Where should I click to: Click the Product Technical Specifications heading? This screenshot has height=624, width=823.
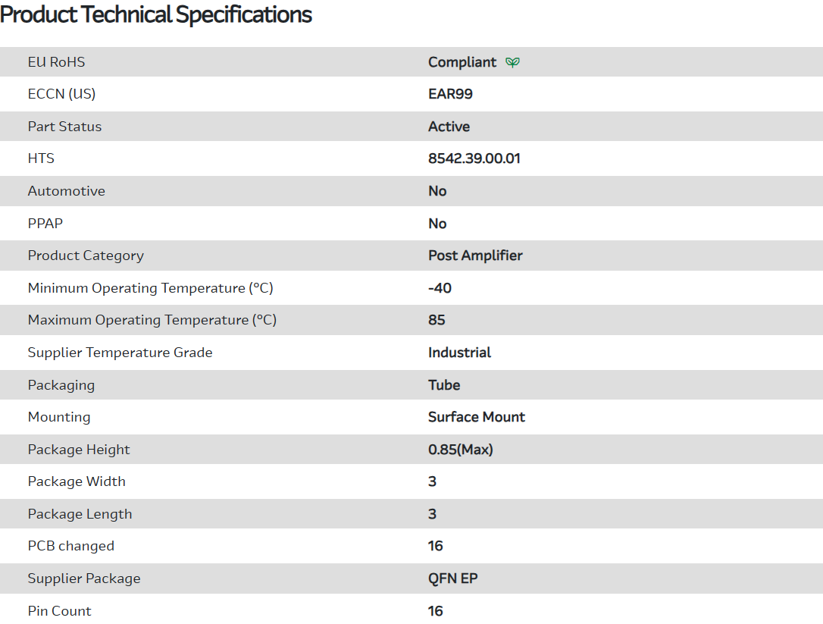[x=156, y=14]
